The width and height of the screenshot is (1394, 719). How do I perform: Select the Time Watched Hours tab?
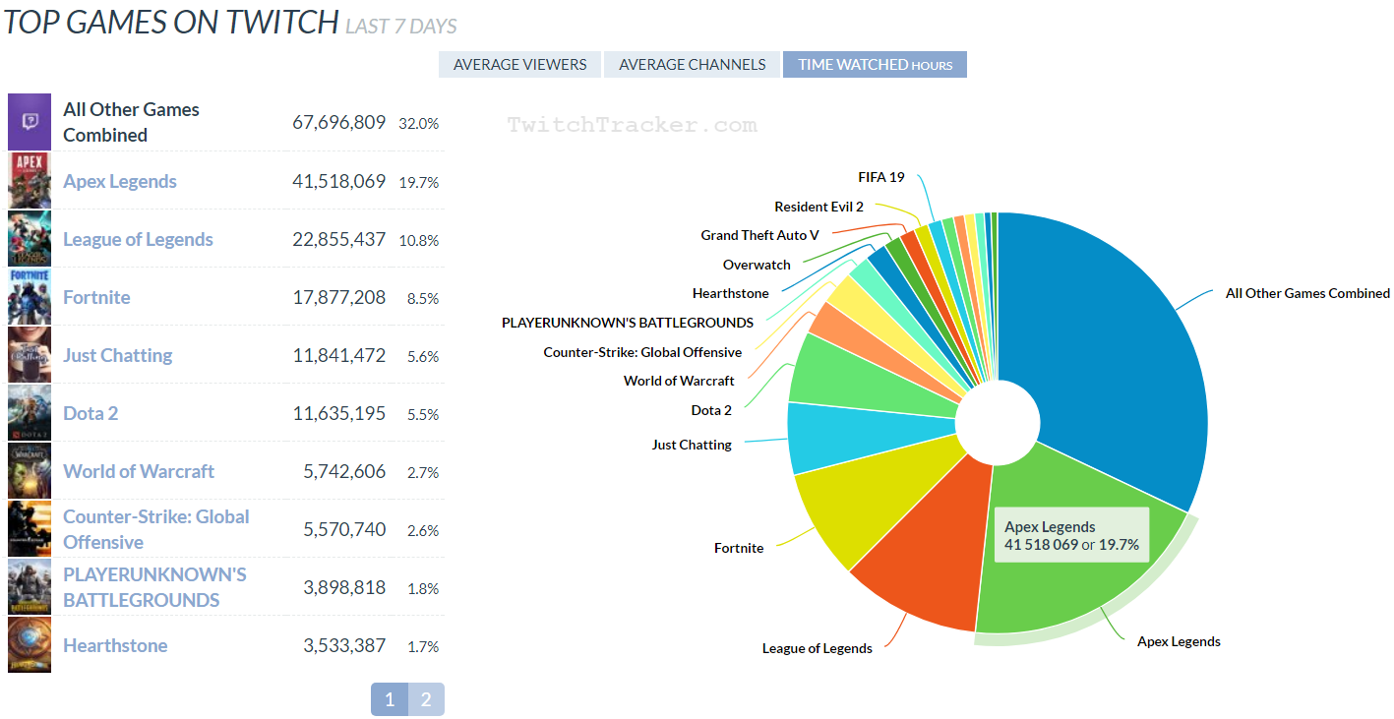875,64
